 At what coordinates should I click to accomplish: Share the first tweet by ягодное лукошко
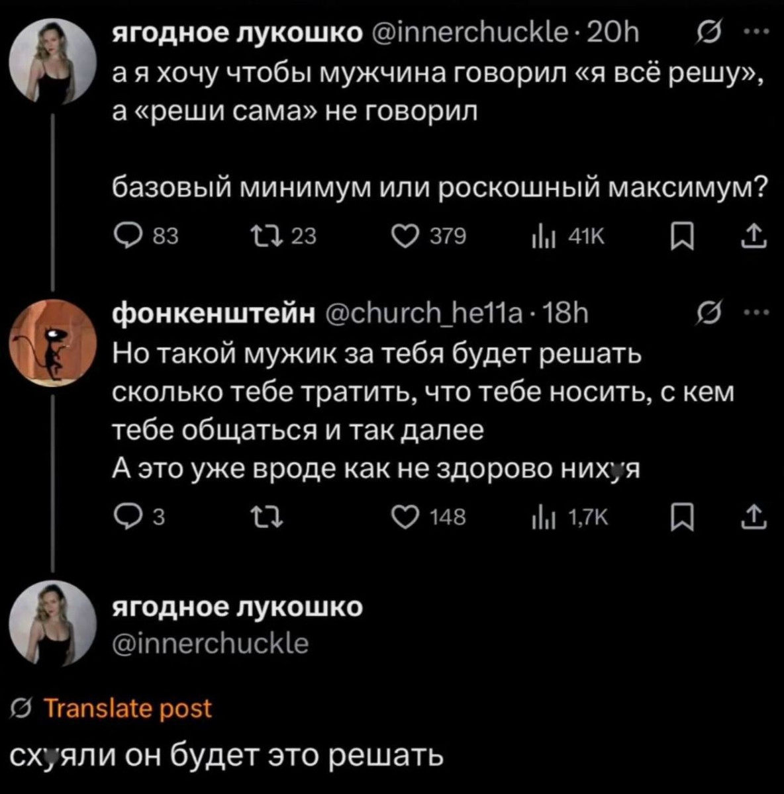coord(756,236)
